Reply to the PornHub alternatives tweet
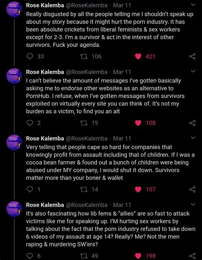Viewport: 202px width, 260px height. (x=30, y=123)
